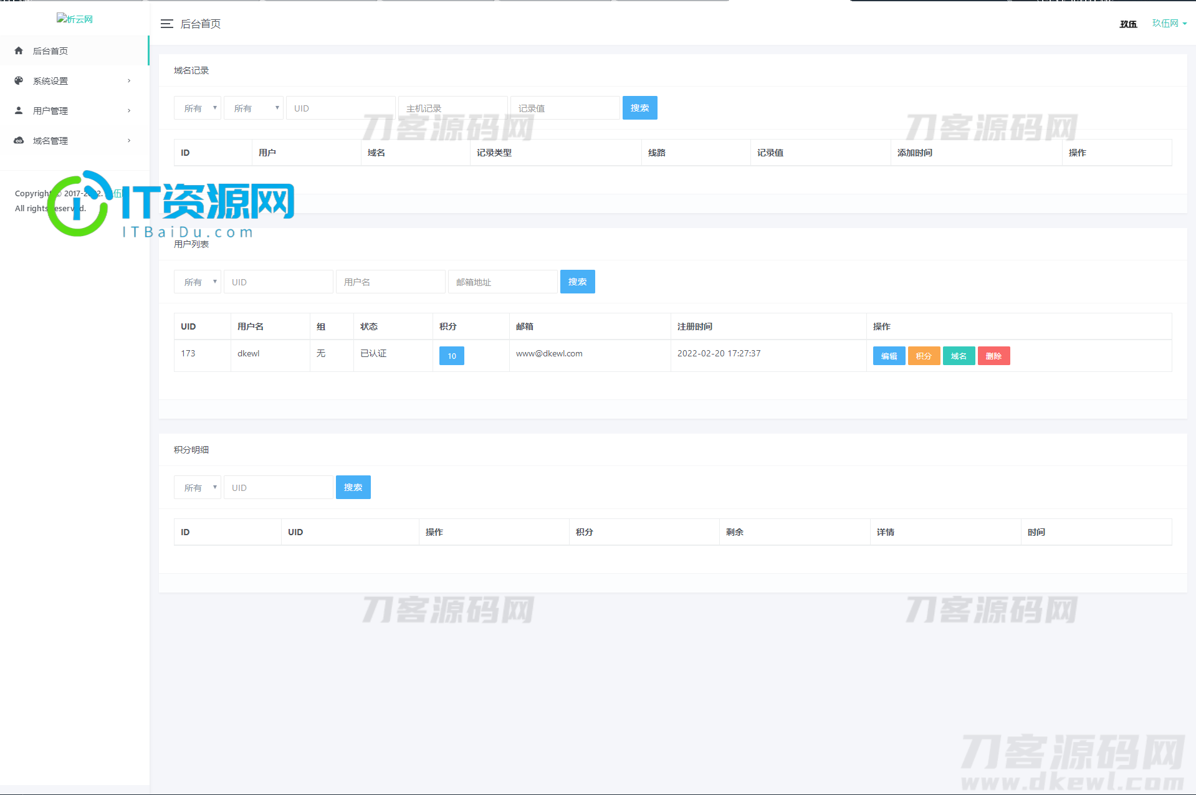Click chevron next to 系统设置

(x=129, y=80)
